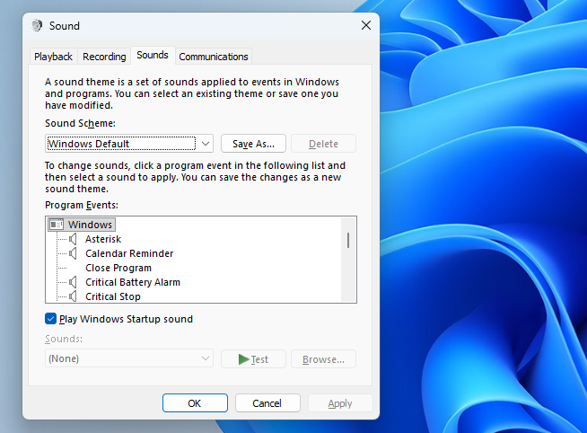Uncheck Play Windows Startup sound
This screenshot has height=433, width=587.
point(50,319)
